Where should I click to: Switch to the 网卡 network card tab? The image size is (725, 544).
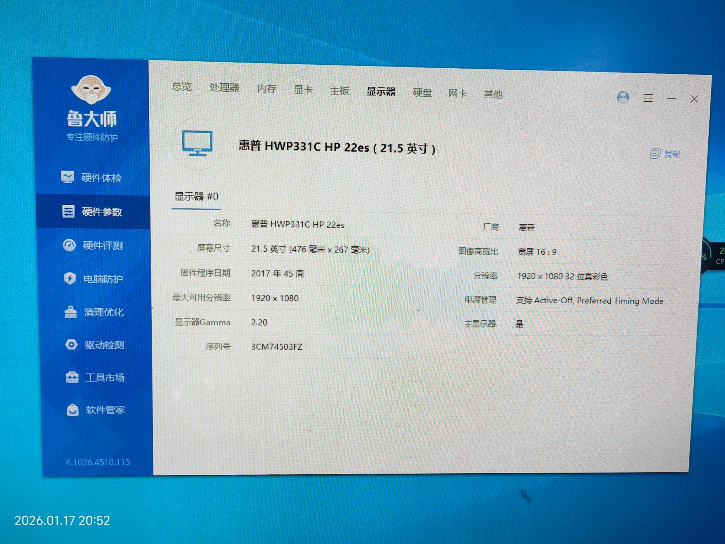pos(457,94)
